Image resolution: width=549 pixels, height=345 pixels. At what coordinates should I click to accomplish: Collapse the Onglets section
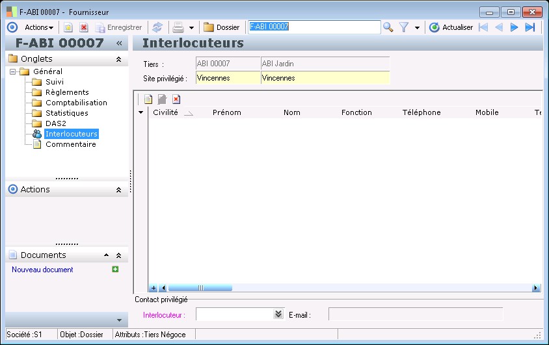(x=118, y=59)
